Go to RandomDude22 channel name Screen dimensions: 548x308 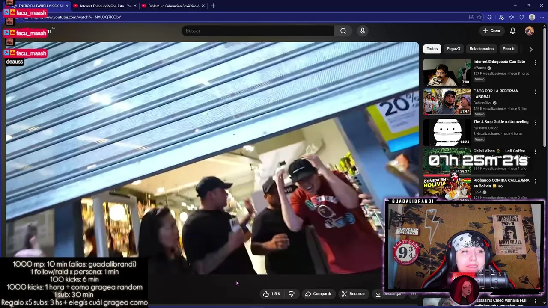(x=485, y=128)
